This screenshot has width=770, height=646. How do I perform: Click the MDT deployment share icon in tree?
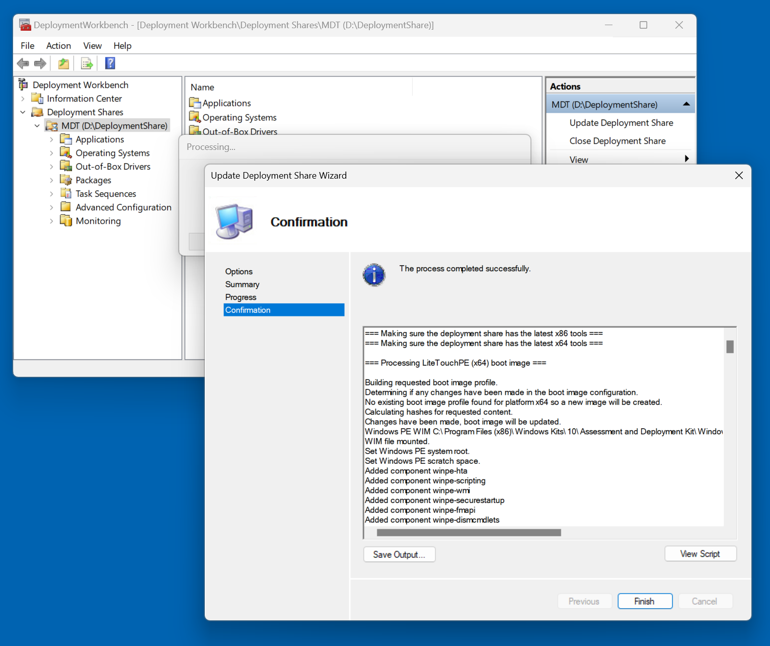pos(52,126)
